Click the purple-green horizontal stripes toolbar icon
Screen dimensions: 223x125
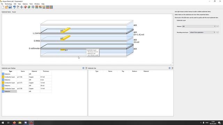[x=48, y=7]
